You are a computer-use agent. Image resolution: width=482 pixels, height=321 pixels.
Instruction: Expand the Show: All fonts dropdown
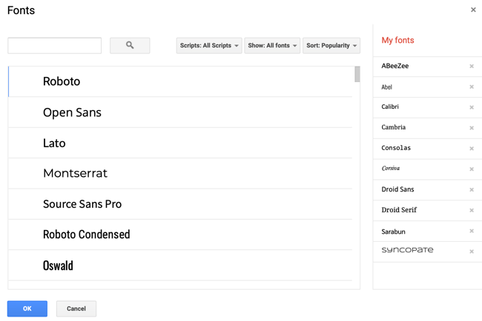point(272,46)
